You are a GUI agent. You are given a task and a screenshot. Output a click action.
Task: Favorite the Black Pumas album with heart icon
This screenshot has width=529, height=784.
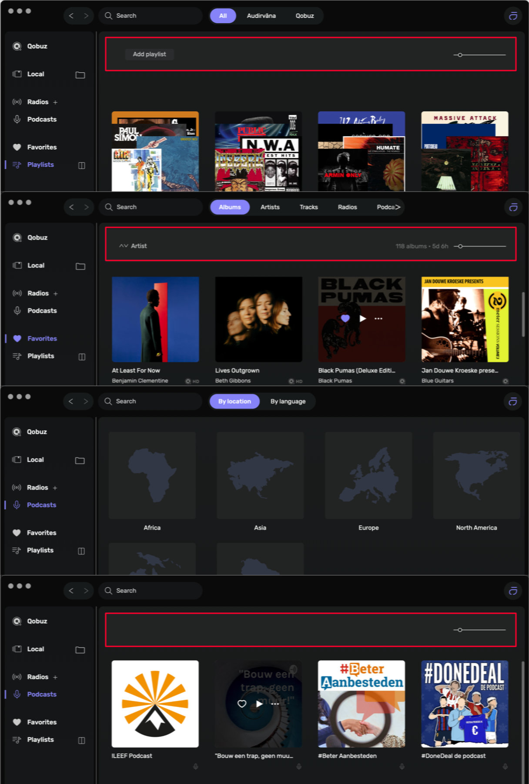click(345, 318)
